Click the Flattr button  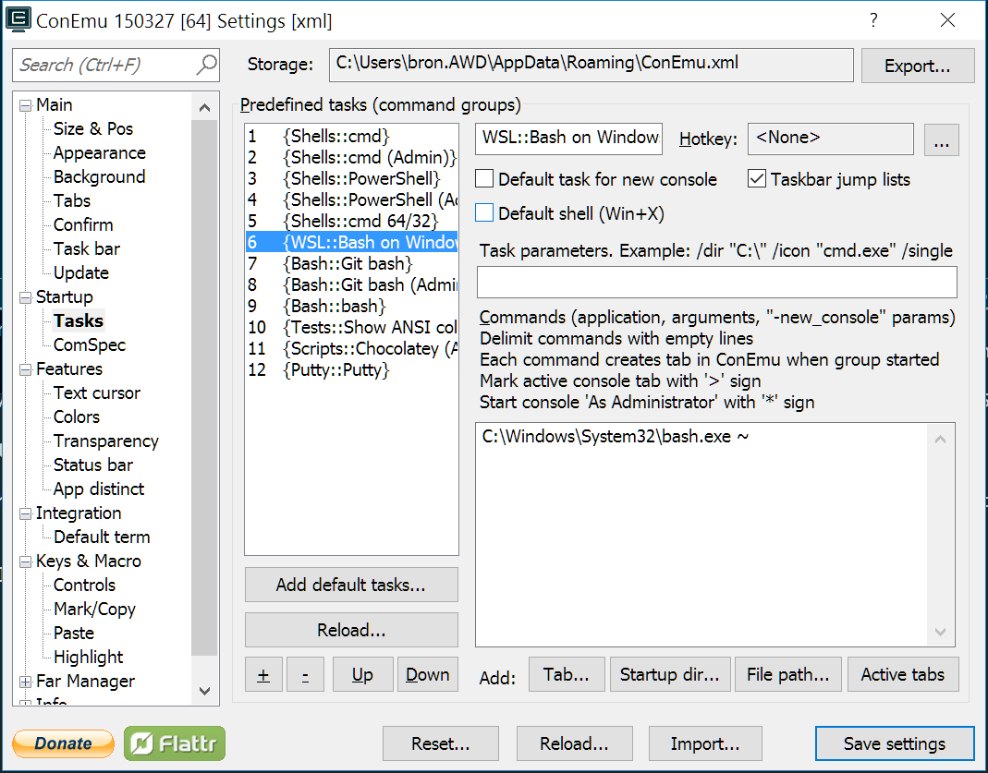pos(175,743)
